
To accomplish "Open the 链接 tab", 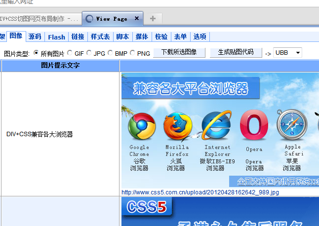I will [x=78, y=37].
